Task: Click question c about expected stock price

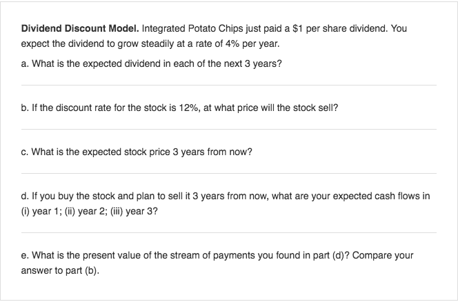Action: pos(137,152)
